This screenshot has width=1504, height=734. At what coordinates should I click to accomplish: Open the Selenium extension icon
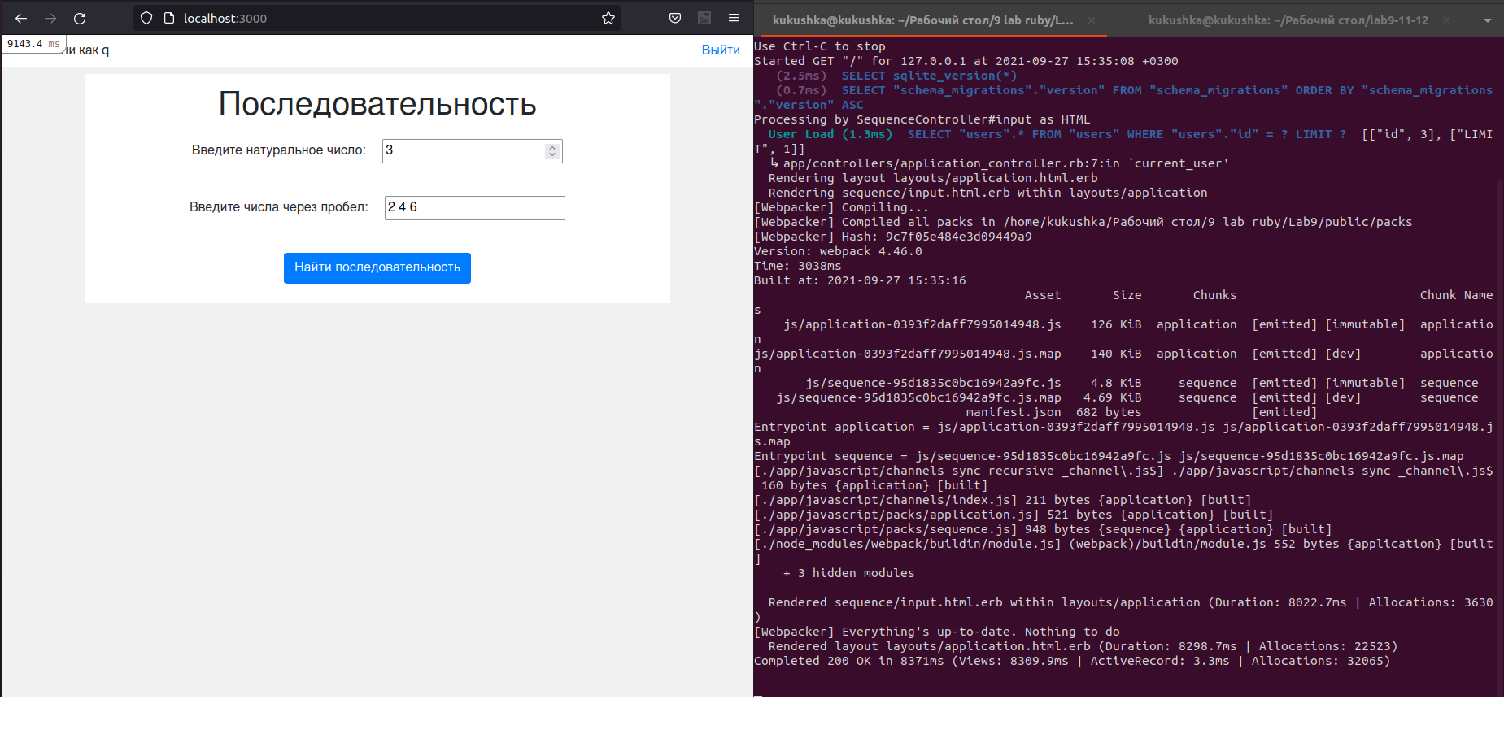coord(704,18)
